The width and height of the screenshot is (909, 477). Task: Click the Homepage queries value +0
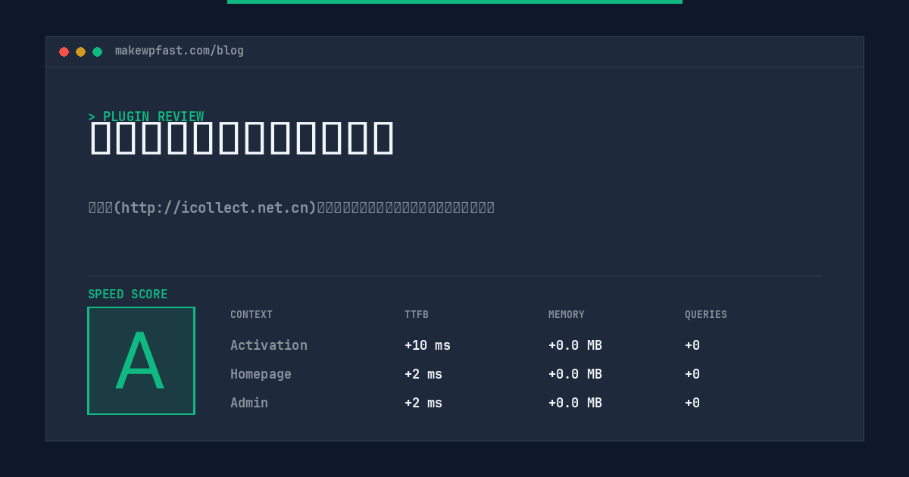(x=692, y=374)
